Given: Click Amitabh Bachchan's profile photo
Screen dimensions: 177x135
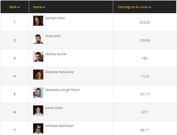Looking at the screenshot, I should click(x=38, y=128).
